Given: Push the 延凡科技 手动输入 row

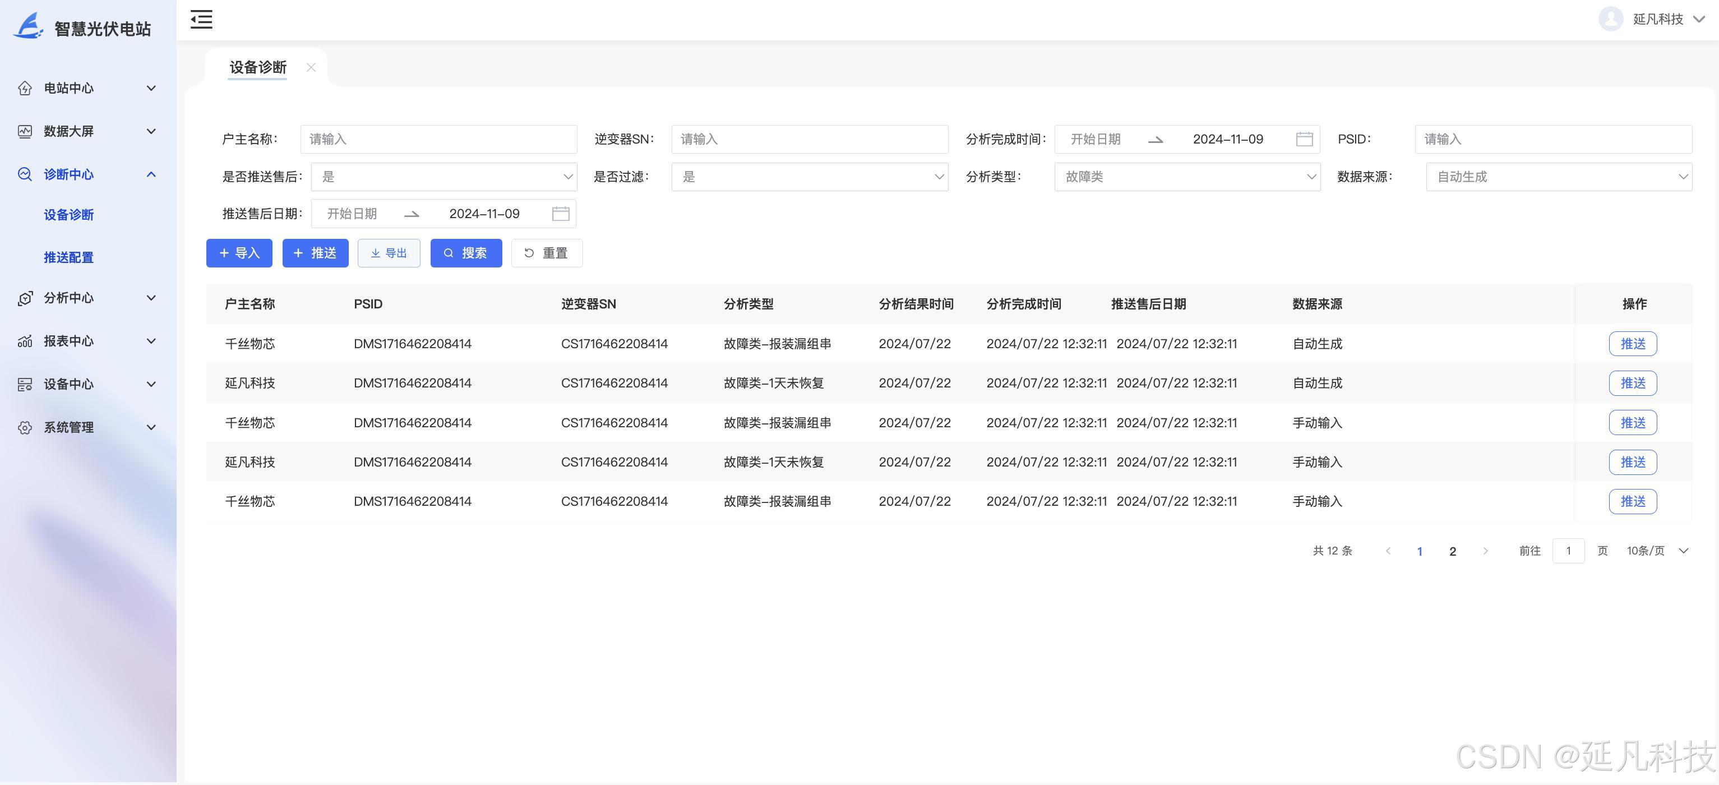Looking at the screenshot, I should click(1632, 462).
